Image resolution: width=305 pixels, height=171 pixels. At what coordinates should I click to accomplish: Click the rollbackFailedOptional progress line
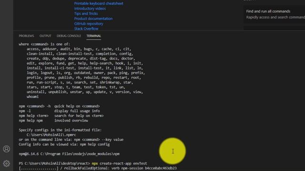coord(98,168)
